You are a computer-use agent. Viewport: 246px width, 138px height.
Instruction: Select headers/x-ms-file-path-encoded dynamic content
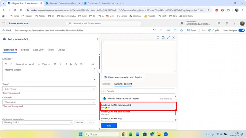coord(137,113)
